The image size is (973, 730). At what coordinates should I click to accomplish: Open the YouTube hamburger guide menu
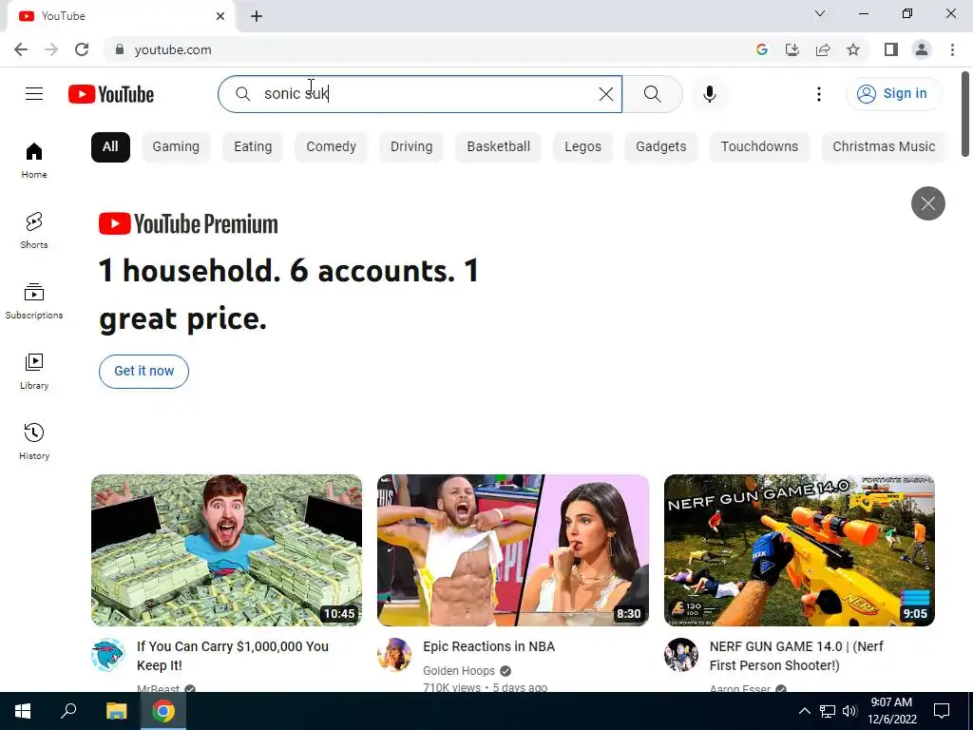[34, 94]
